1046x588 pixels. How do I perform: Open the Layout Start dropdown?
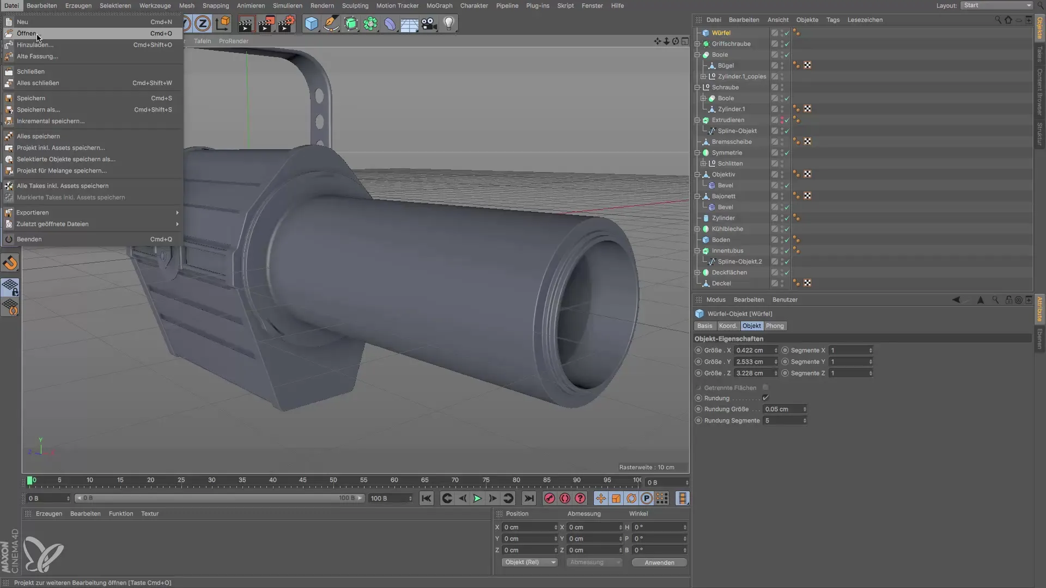point(996,5)
